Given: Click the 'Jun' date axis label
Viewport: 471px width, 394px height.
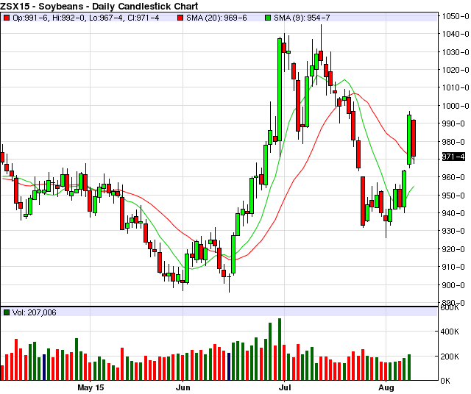Looking at the screenshot, I should pyautogui.click(x=183, y=387).
